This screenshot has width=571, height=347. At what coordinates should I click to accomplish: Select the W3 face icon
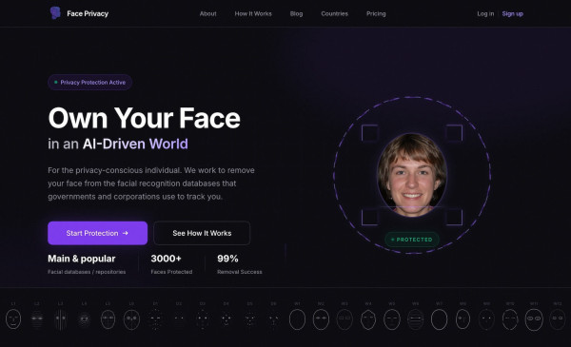(345, 319)
